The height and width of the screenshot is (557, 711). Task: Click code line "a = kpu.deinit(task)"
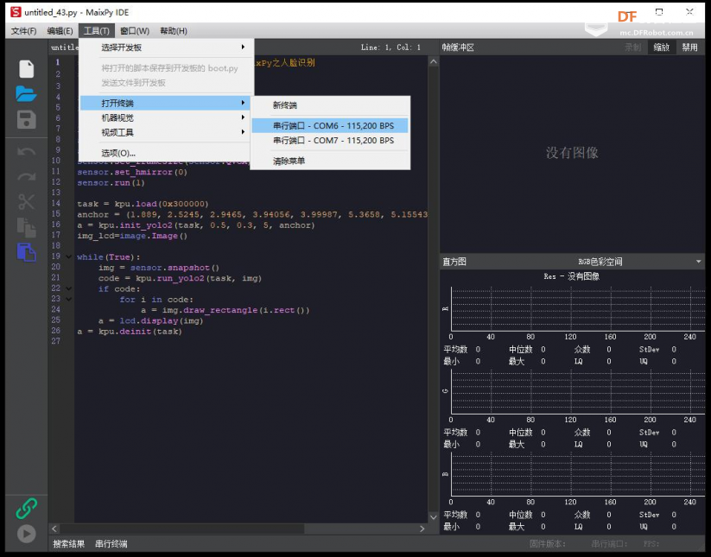coord(130,332)
